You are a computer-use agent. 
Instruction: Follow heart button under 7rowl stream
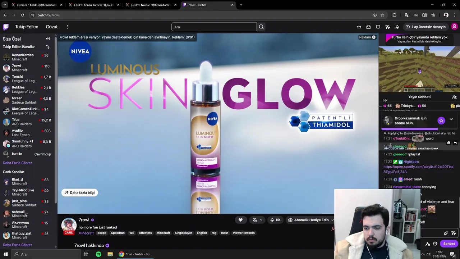(x=240, y=220)
